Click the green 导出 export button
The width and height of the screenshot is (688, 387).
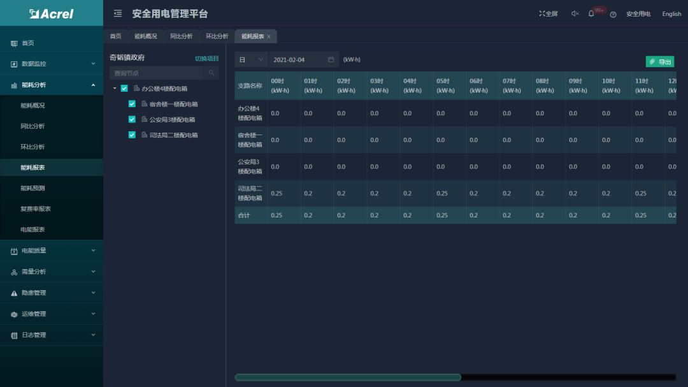[x=660, y=62]
